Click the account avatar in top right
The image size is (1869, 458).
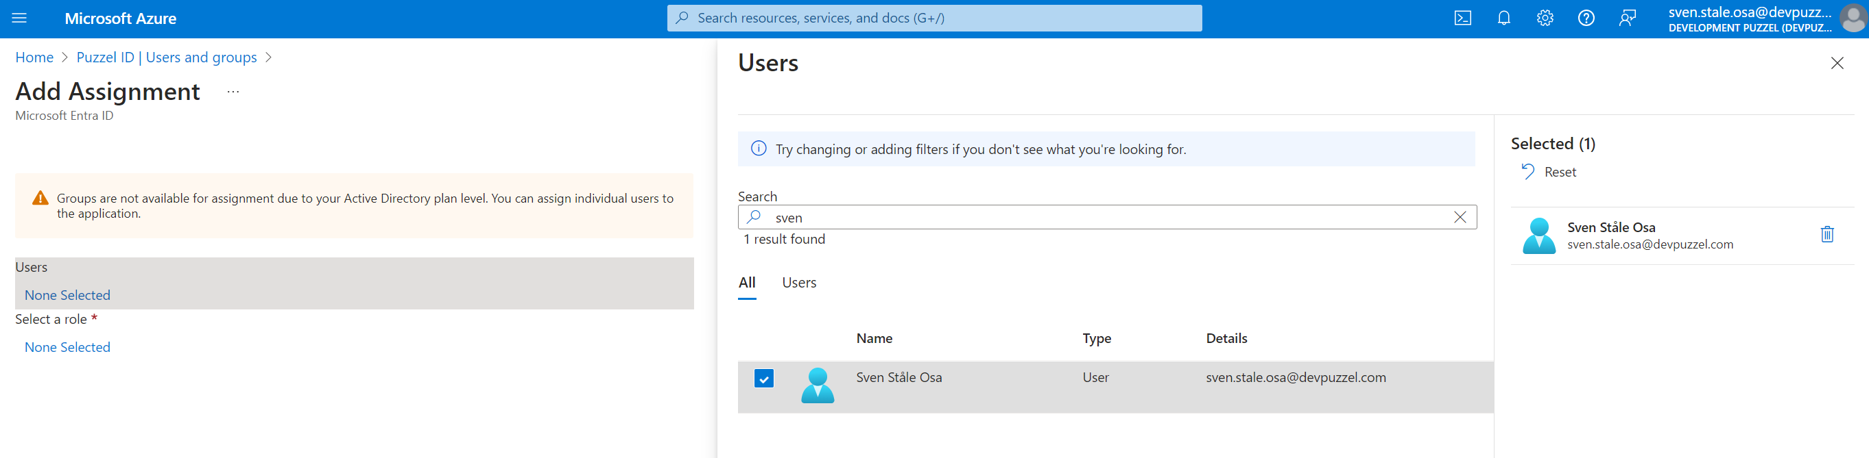tap(1853, 19)
